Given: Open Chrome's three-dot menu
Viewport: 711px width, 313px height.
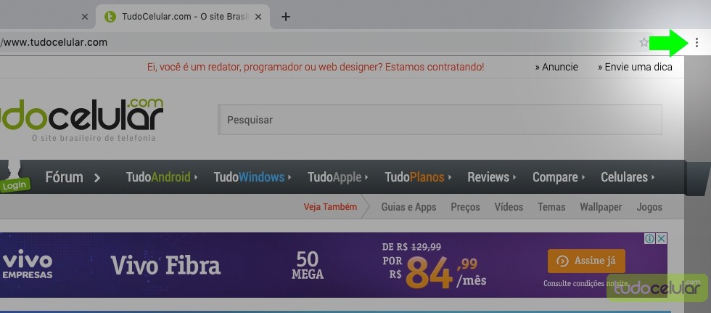Looking at the screenshot, I should [x=696, y=43].
